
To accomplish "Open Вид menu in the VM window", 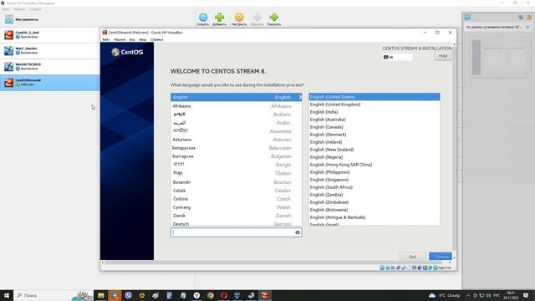I will [x=132, y=39].
